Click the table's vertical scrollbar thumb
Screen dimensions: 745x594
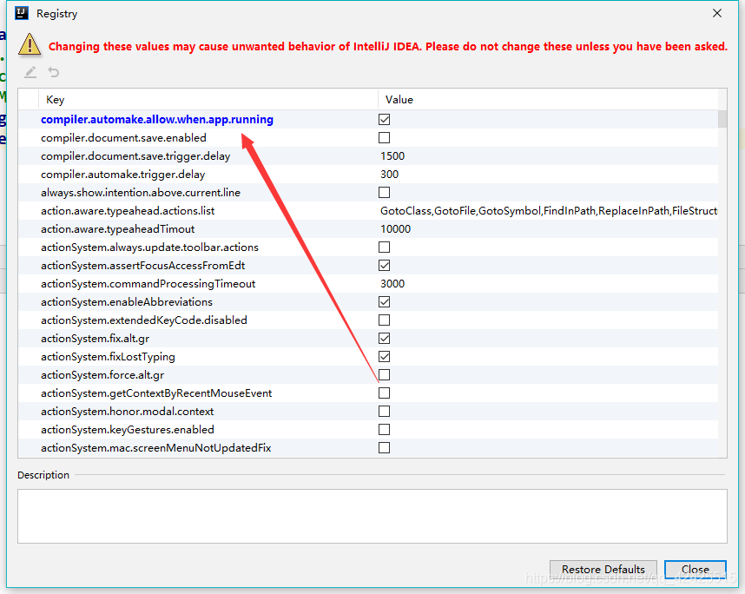point(722,119)
